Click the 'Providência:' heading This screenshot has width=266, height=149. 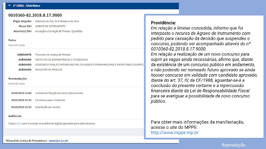163,23
